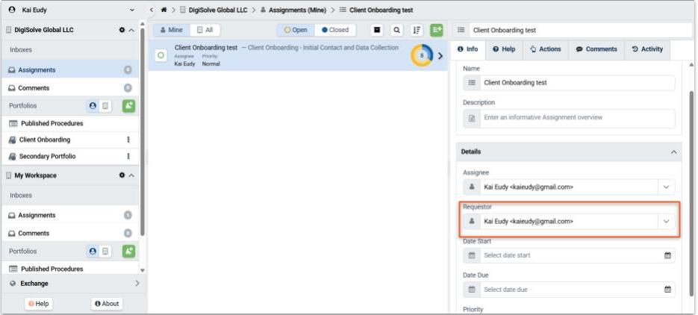Screen dimensions: 698x315
Task: Collapse the DigiSolve Global LLC section
Action: pyautogui.click(x=131, y=30)
